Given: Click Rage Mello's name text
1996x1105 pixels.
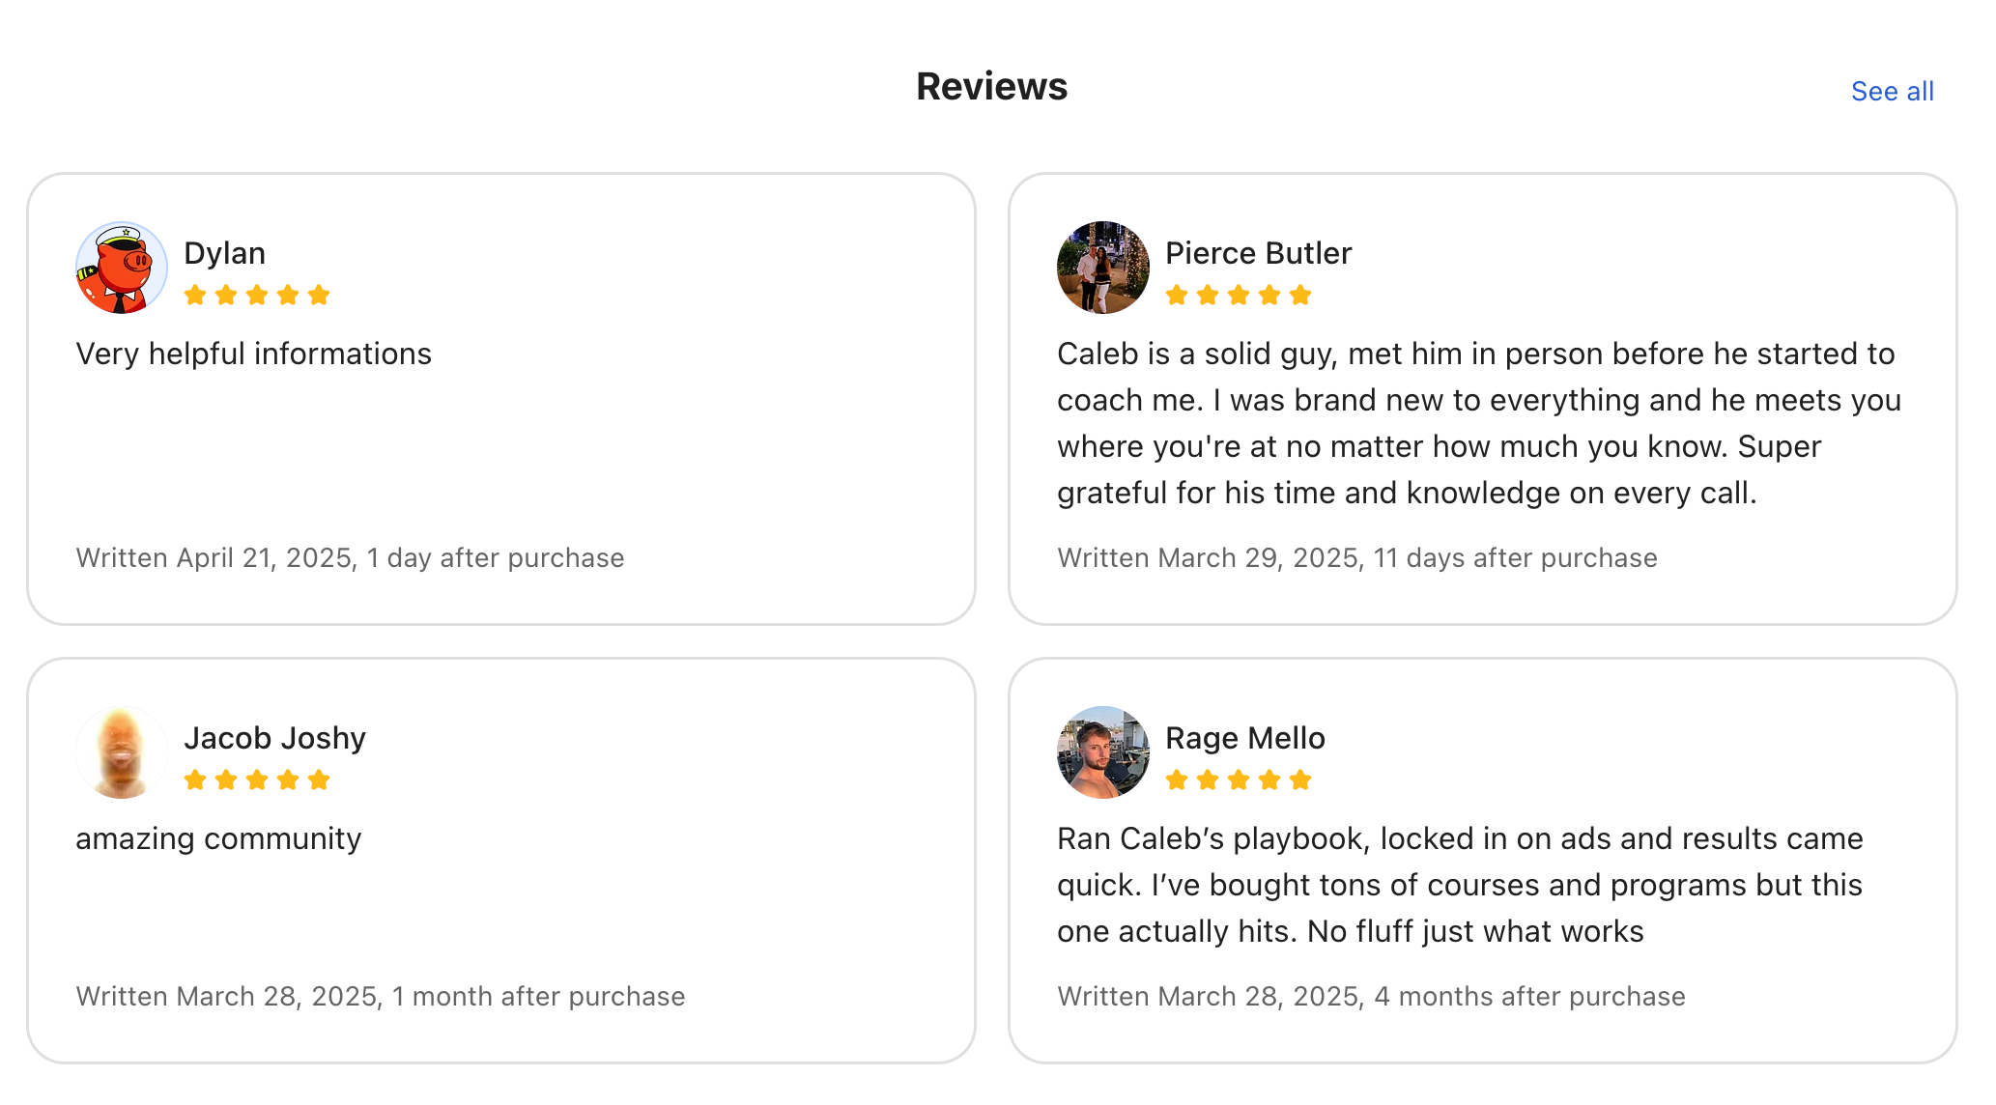Looking at the screenshot, I should click(x=1245, y=737).
